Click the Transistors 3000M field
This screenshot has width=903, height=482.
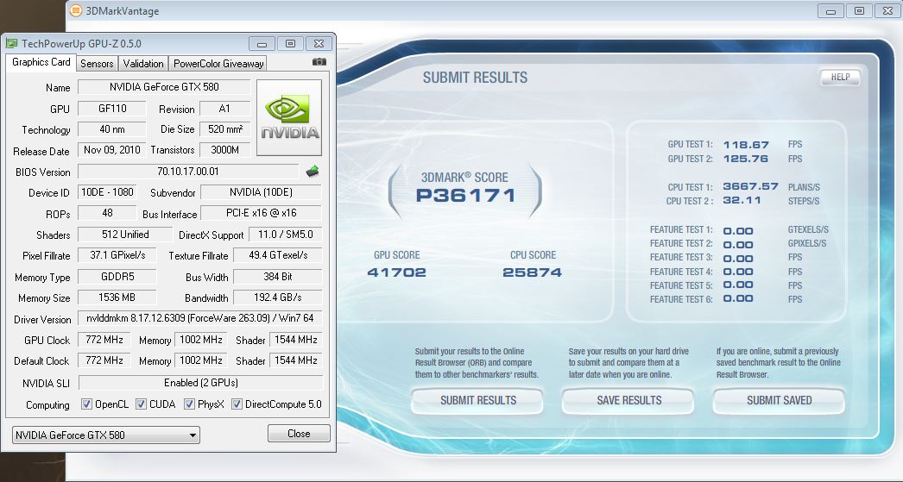pyautogui.click(x=225, y=150)
